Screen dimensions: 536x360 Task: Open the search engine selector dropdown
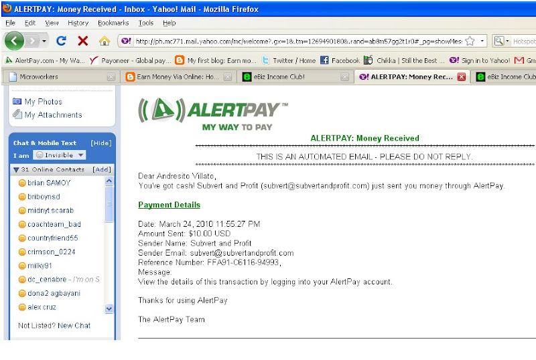click(501, 41)
